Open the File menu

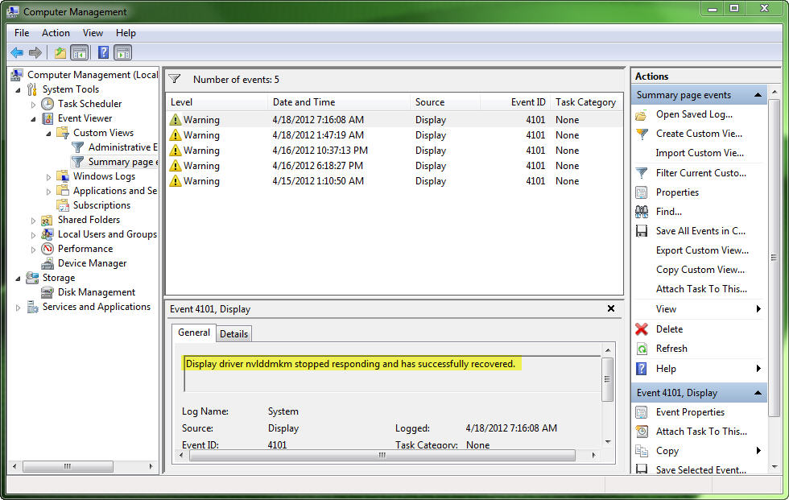coord(22,33)
